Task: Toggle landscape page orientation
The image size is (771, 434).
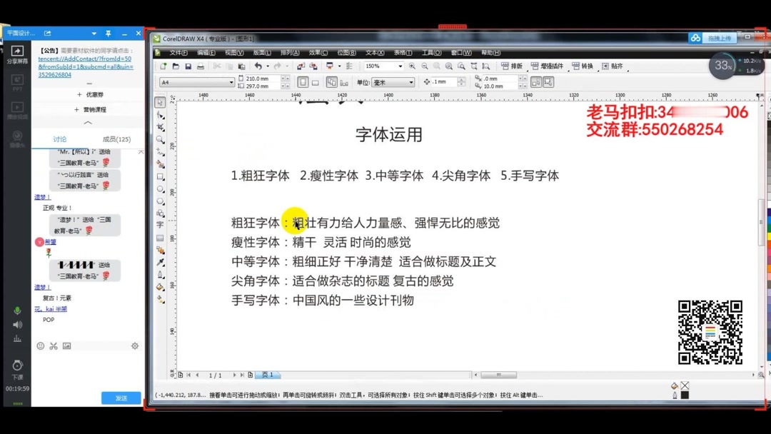Action: [316, 81]
